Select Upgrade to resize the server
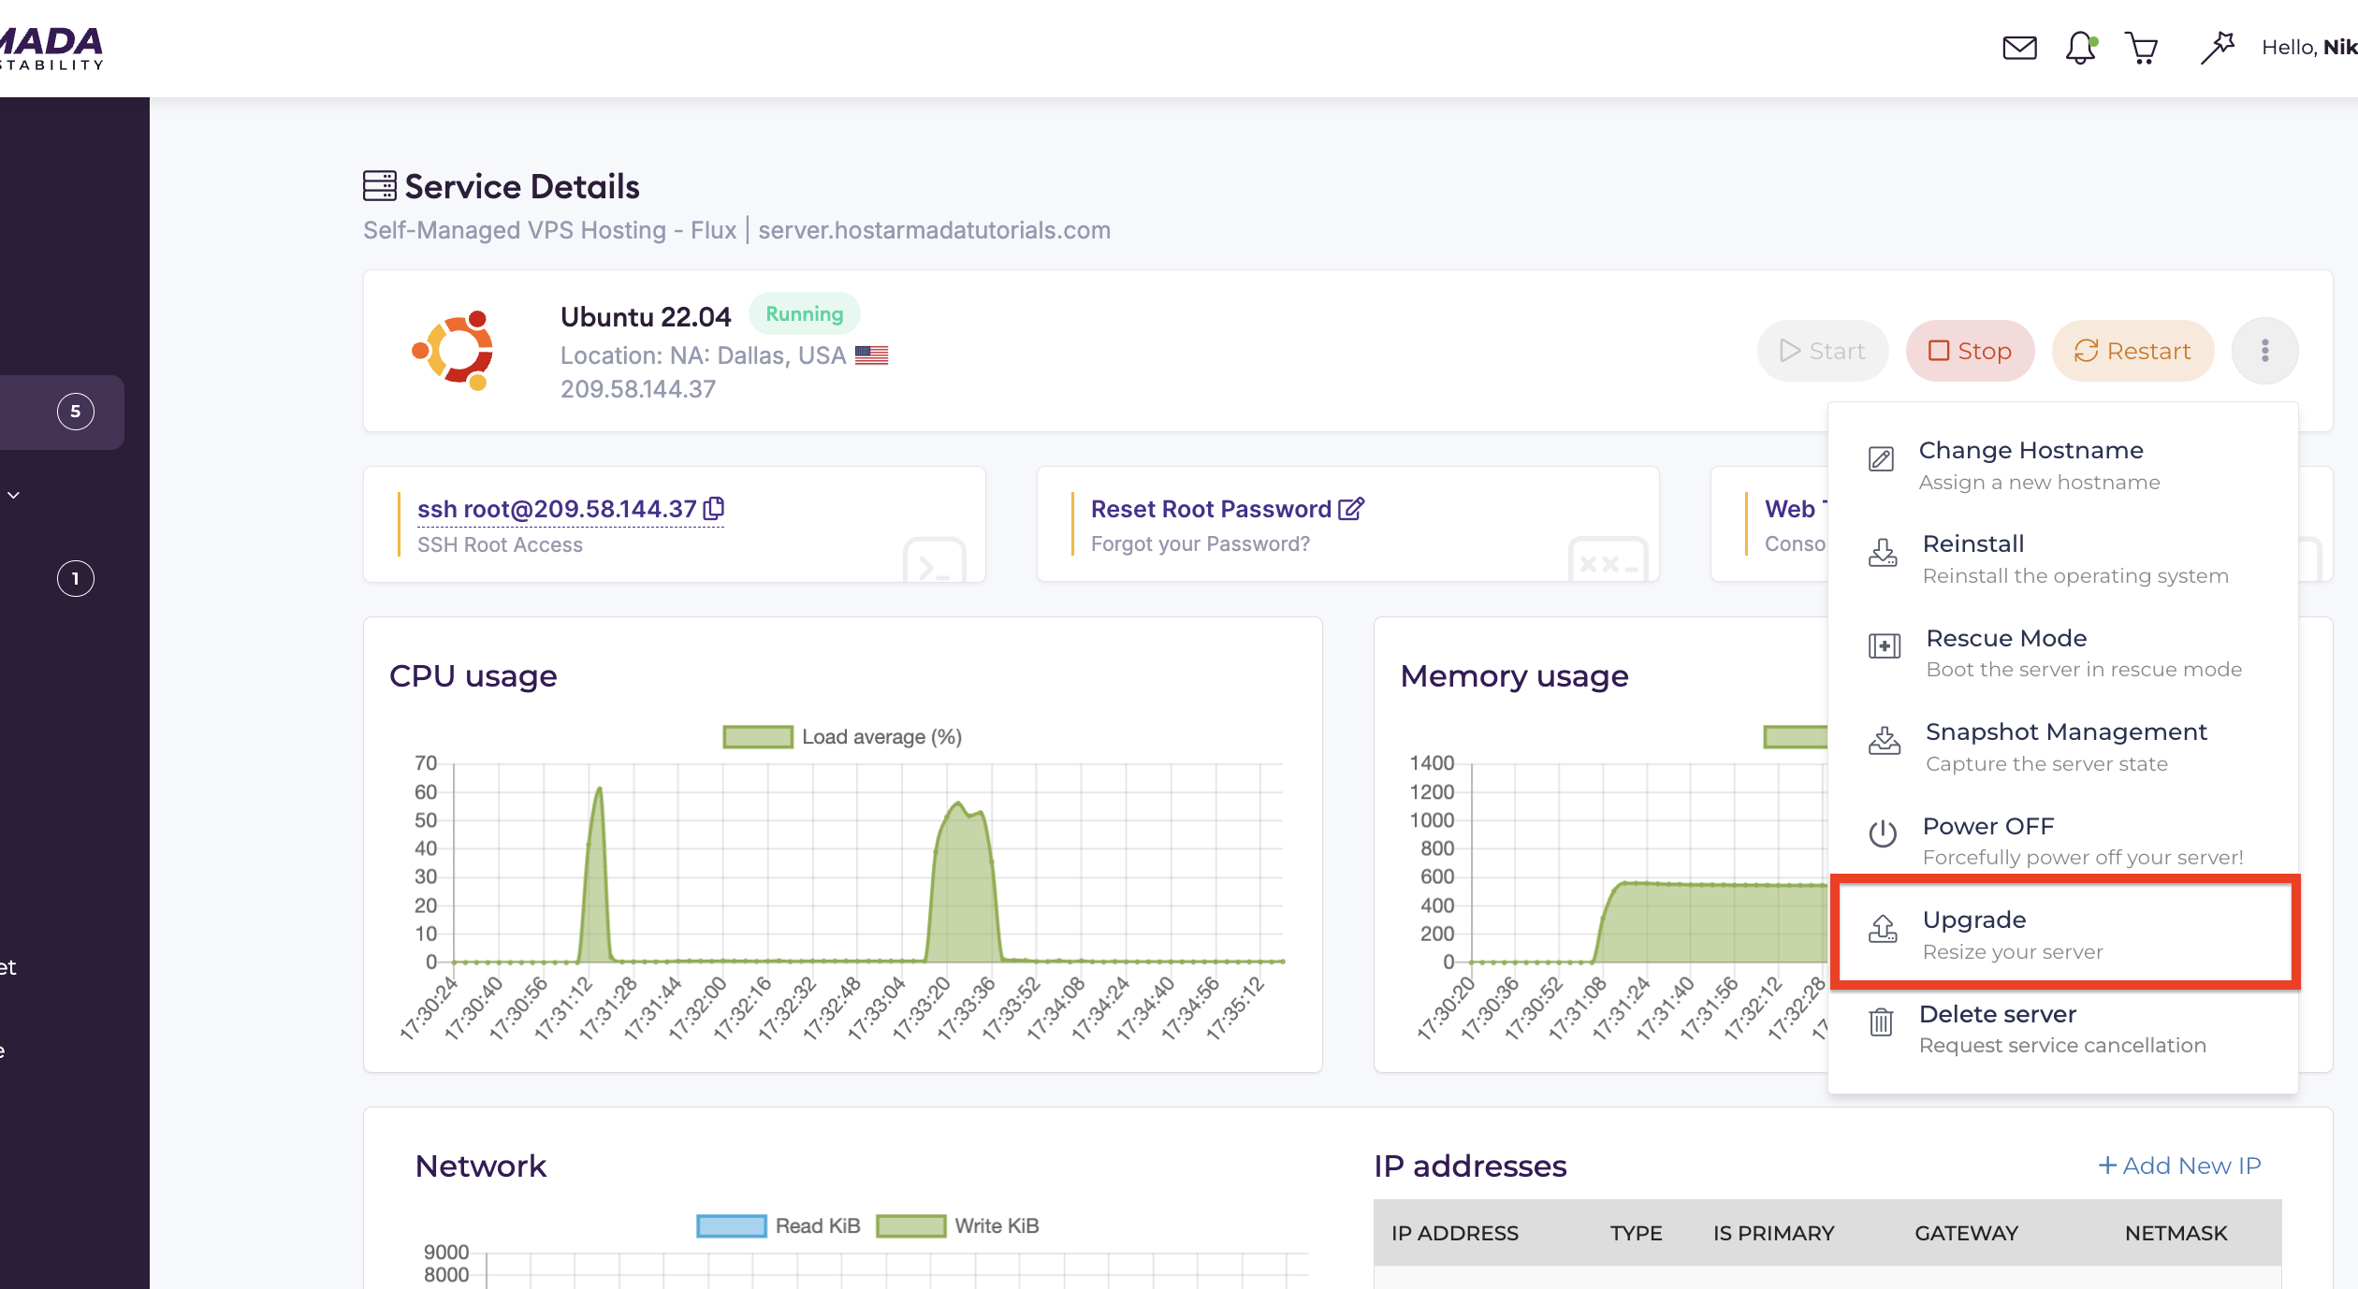Viewport: 2358px width, 1289px height. [2064, 934]
